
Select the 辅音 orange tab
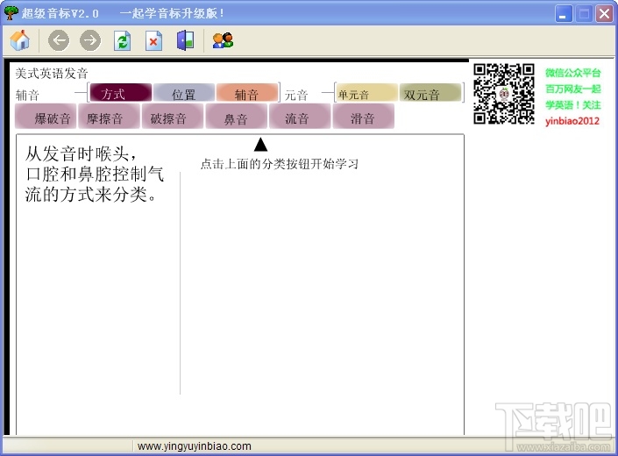[x=246, y=93]
